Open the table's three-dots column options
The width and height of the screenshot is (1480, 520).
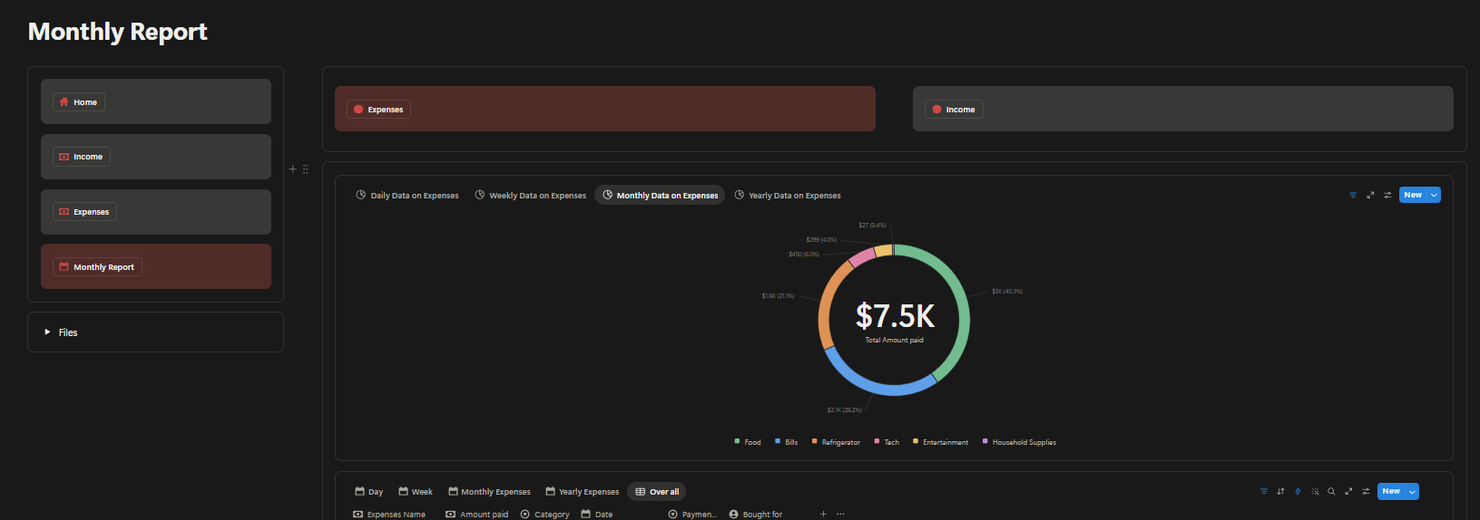coord(840,514)
